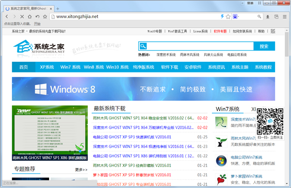Focus the site search input field

tap(200, 46)
